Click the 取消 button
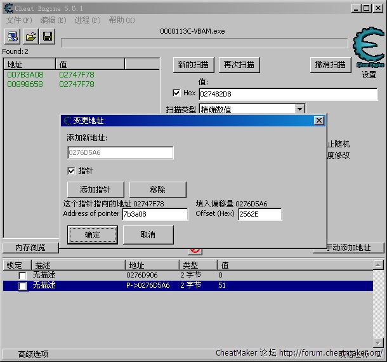The image size is (387, 362). [x=148, y=235]
